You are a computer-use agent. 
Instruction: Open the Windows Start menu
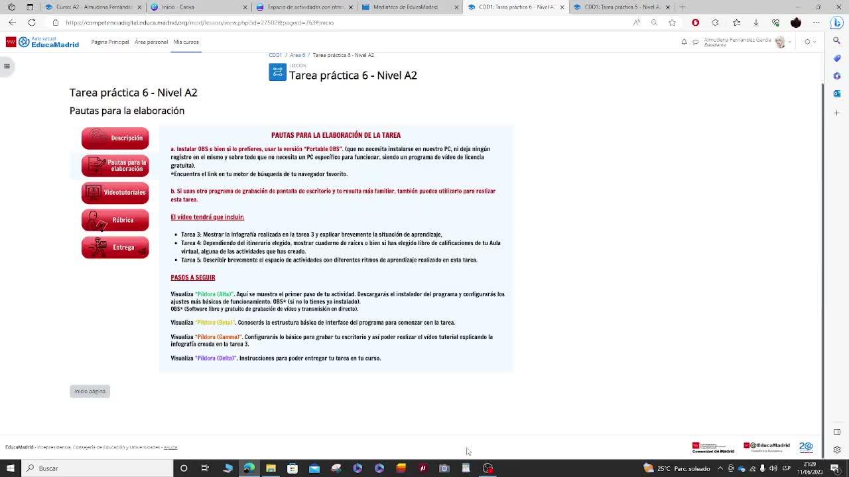pyautogui.click(x=11, y=468)
